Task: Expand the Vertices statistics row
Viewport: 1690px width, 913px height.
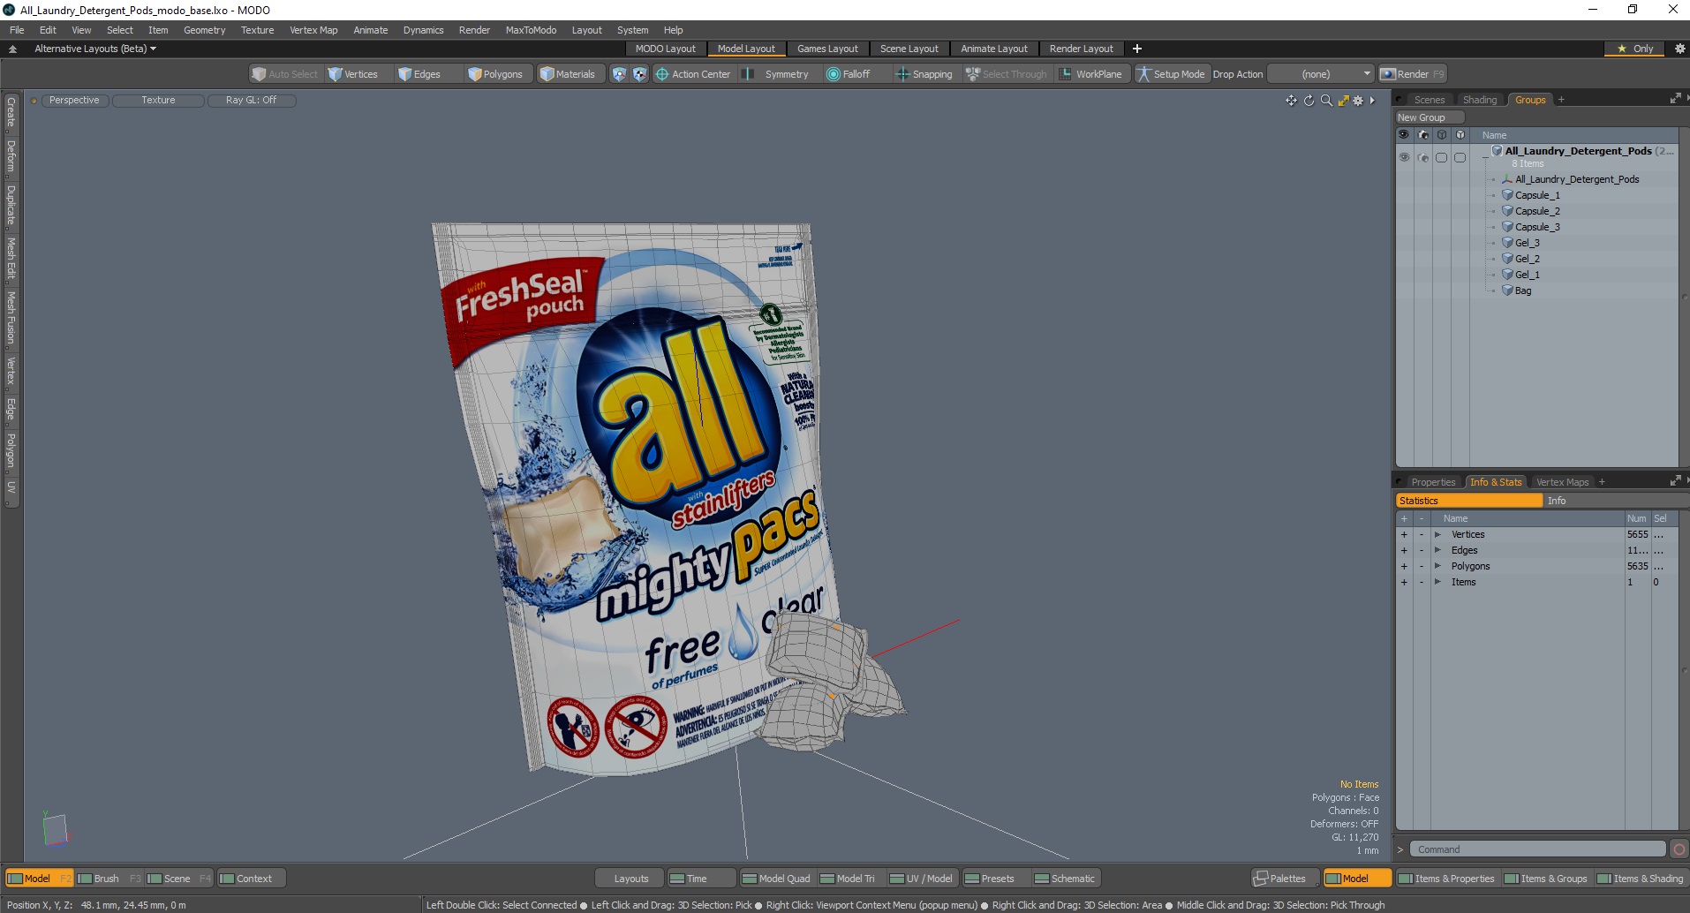Action: [1437, 534]
